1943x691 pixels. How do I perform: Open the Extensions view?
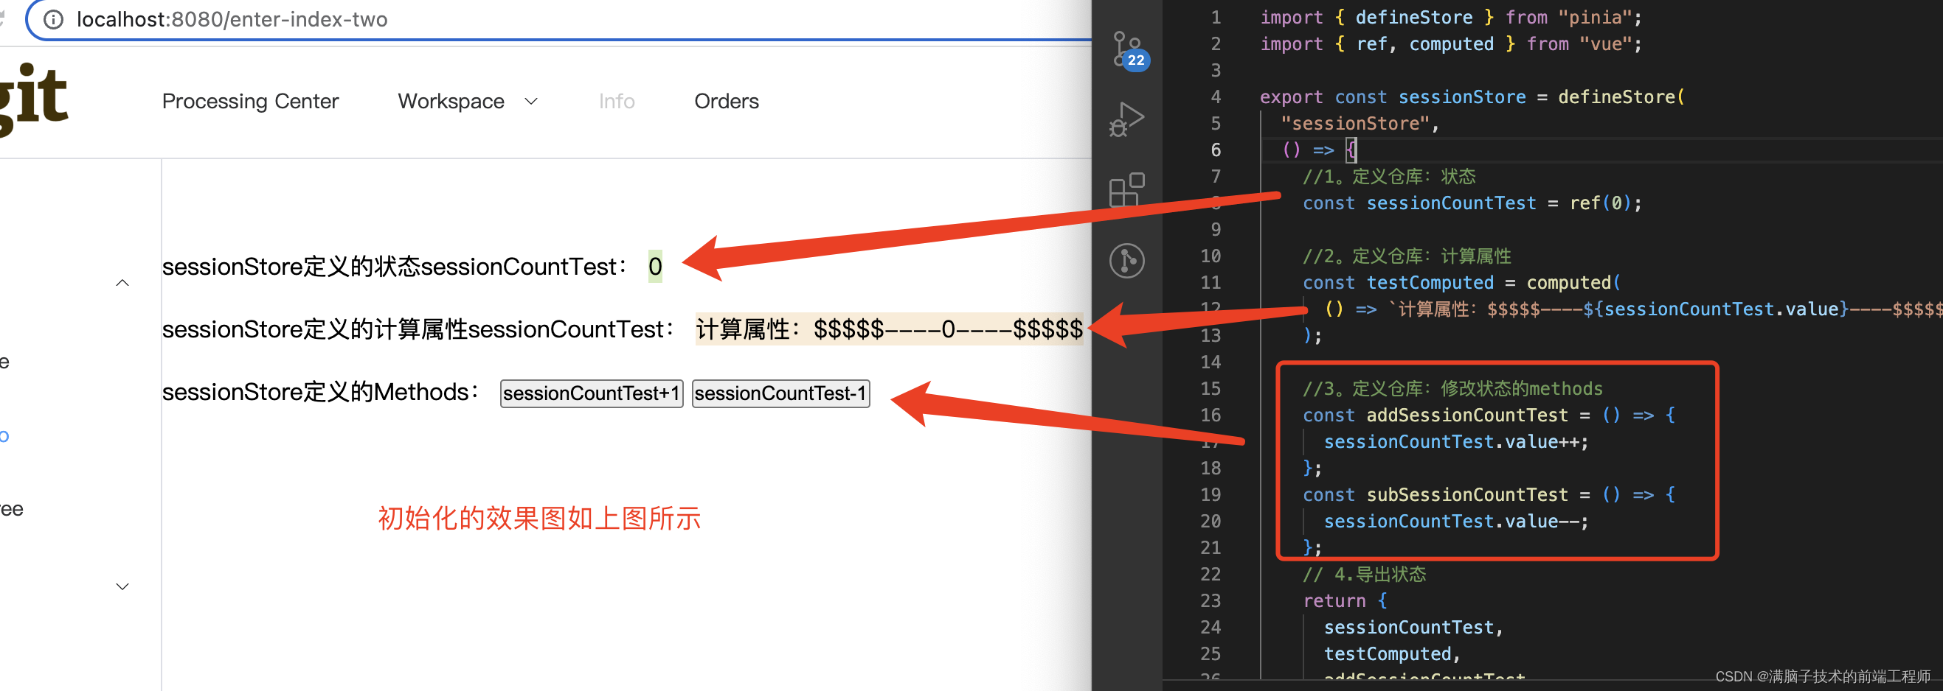(x=1127, y=189)
